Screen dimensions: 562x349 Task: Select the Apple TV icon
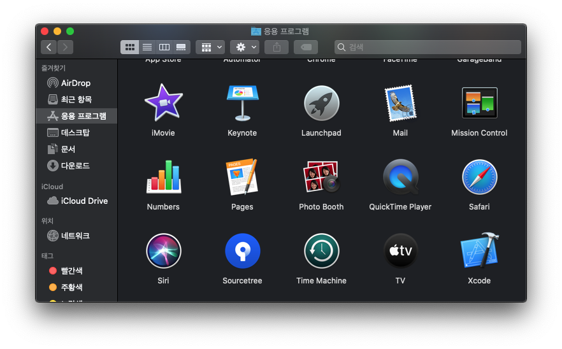point(400,251)
